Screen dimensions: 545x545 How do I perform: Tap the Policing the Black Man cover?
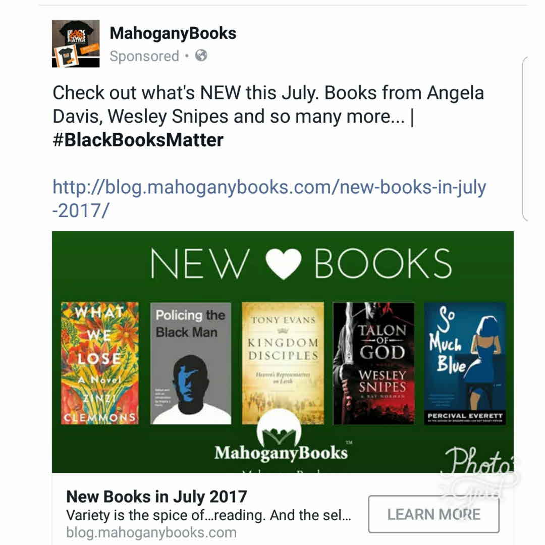coord(190,363)
